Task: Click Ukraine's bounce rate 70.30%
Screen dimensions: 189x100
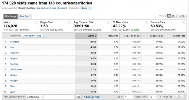Action: tap(181, 75)
